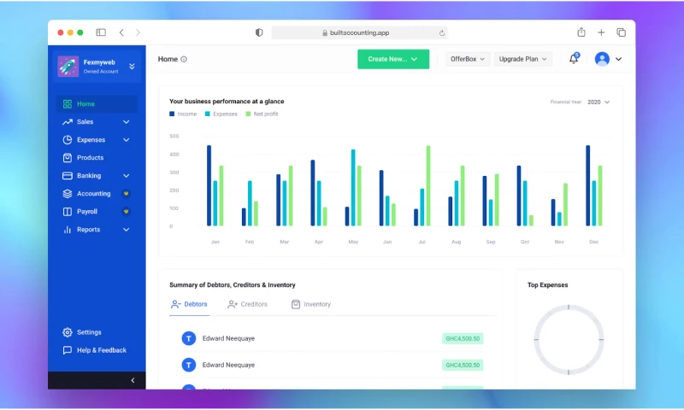This screenshot has width=684, height=410.
Task: Click the Upgrade Plan button
Action: 523,59
